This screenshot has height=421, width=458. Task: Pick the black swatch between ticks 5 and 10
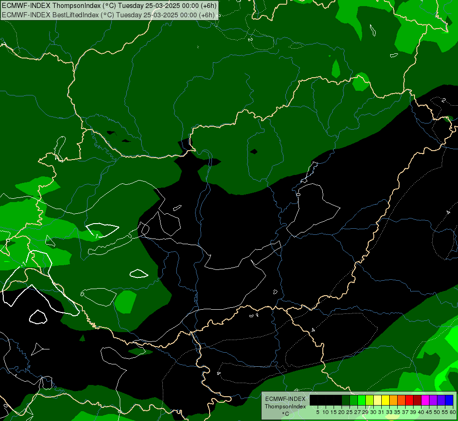click(321, 400)
